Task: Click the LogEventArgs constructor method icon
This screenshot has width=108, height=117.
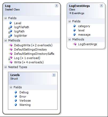Action: point(74,44)
